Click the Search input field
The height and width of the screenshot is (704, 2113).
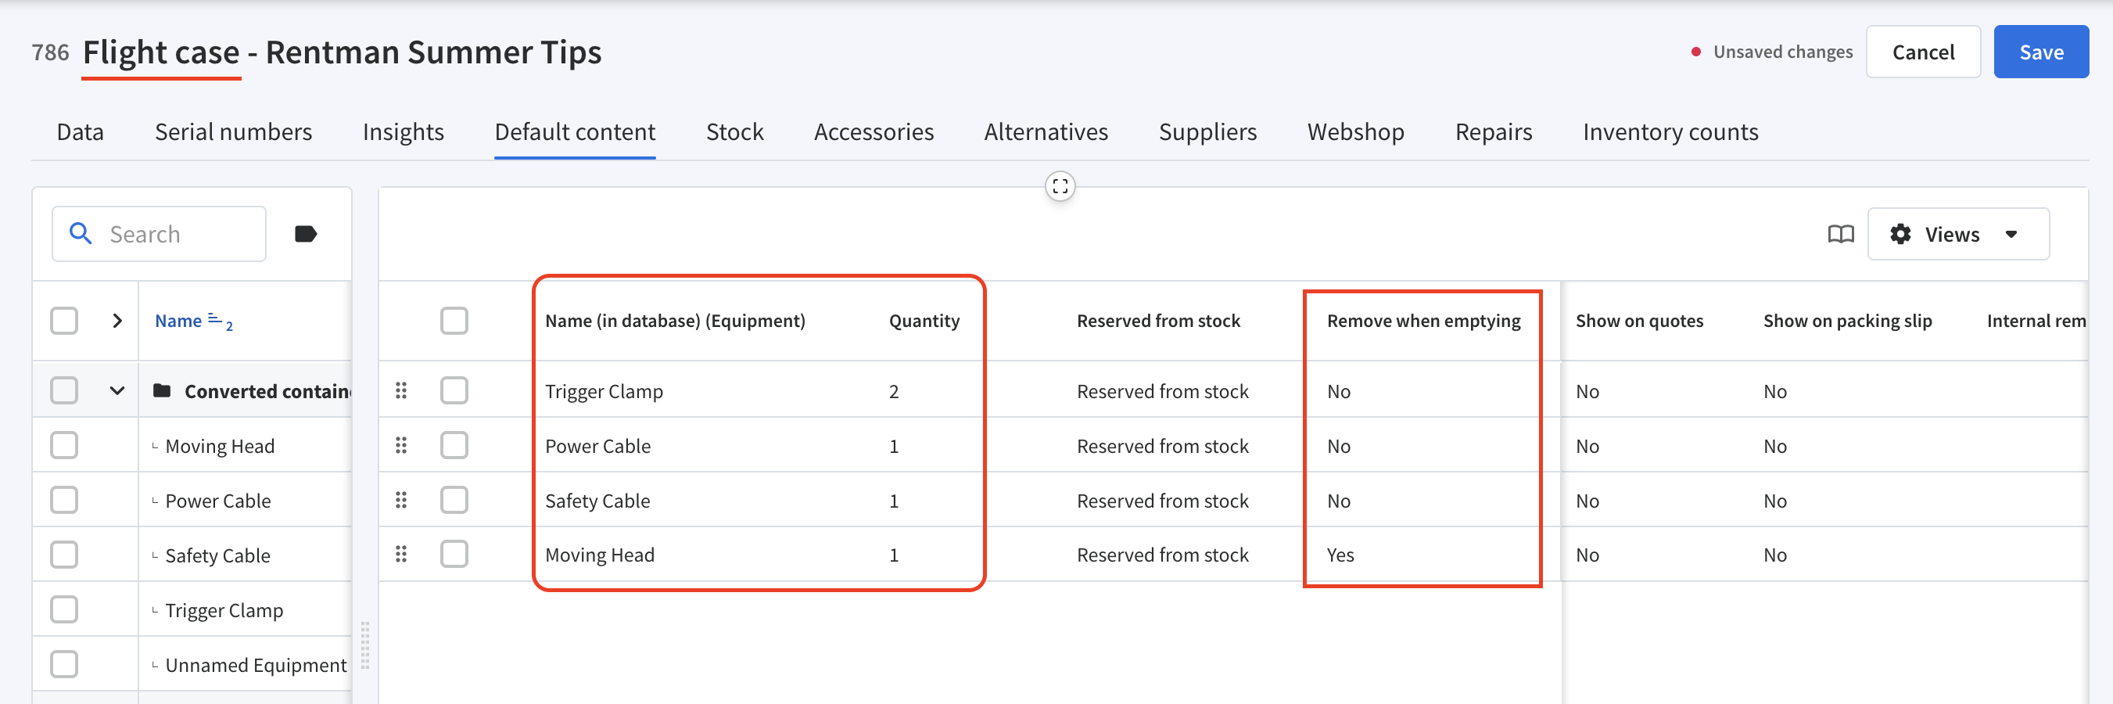click(159, 234)
